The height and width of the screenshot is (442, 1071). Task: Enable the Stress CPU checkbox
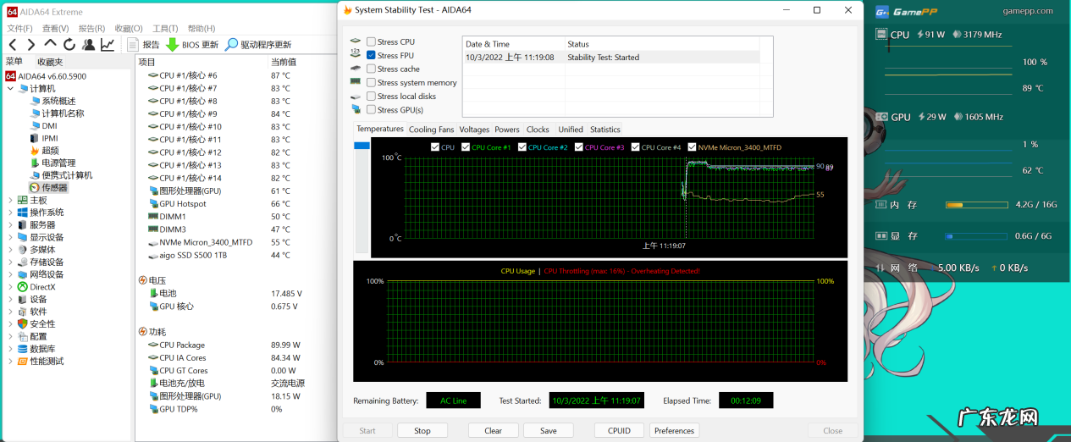pyautogui.click(x=371, y=41)
